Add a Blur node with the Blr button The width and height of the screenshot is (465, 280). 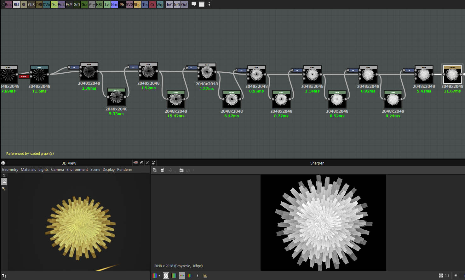pos(24,4)
